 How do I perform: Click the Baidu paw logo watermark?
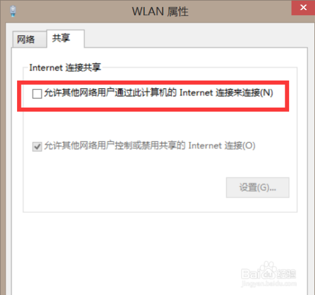(268, 270)
